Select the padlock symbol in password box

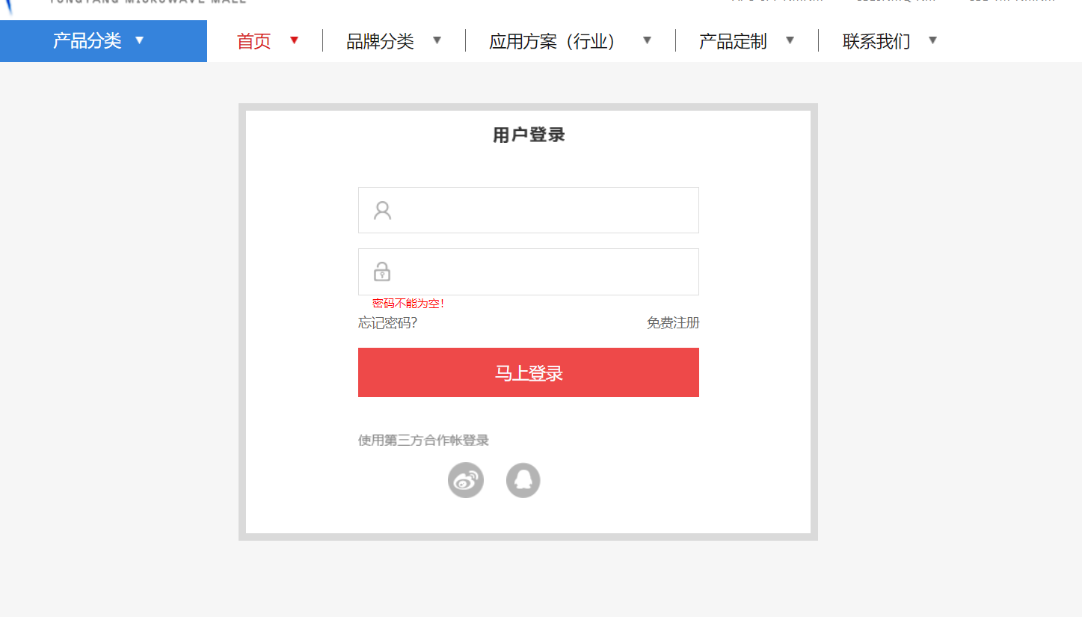[382, 271]
